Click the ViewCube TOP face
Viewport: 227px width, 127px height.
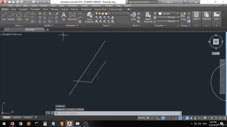click(216, 42)
